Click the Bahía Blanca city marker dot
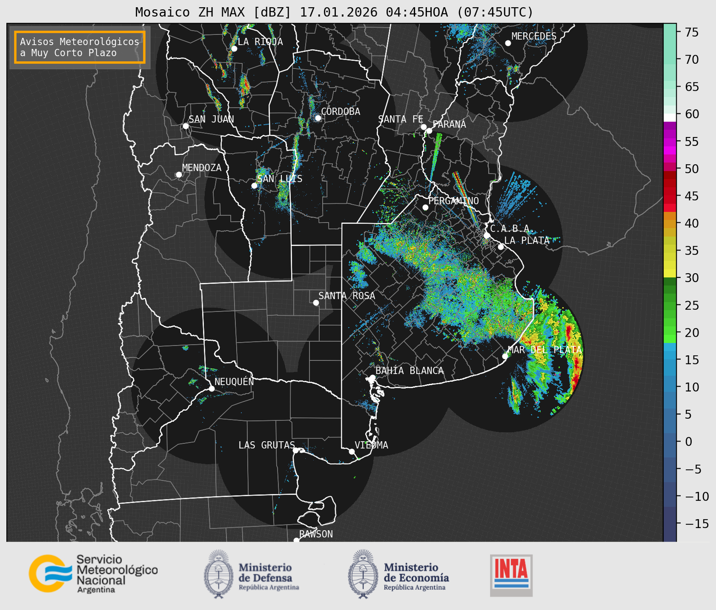The height and width of the screenshot is (610, 716). point(372,378)
